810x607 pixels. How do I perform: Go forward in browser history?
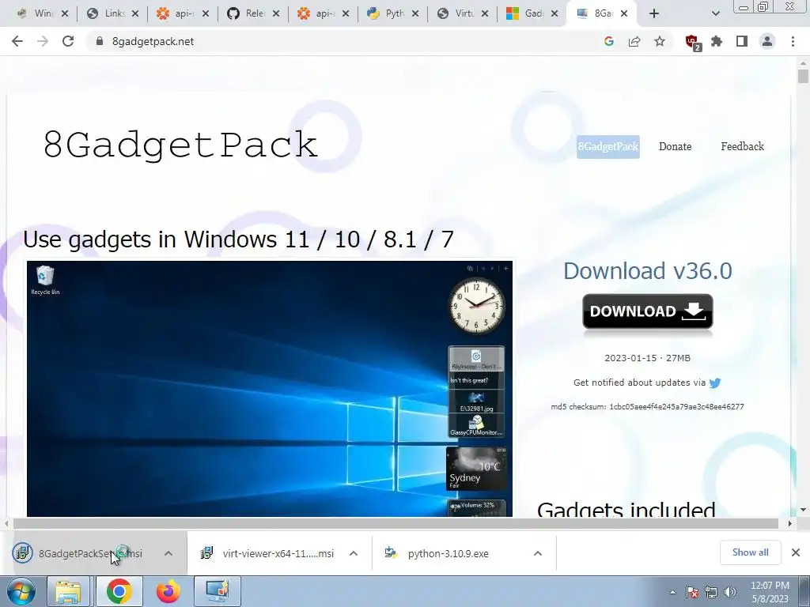(43, 41)
